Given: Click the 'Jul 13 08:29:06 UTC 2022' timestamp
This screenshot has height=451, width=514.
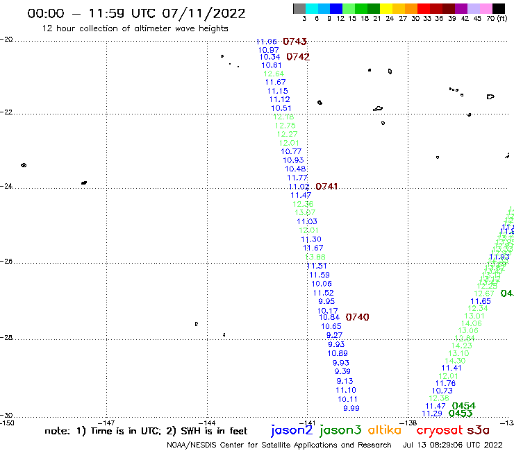Looking at the screenshot, I should pos(452,445).
